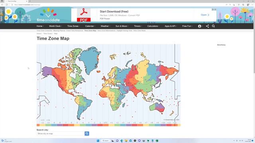Click the UTC color swatch in legend
The width and height of the screenshot is (255, 143).
coord(106,125)
